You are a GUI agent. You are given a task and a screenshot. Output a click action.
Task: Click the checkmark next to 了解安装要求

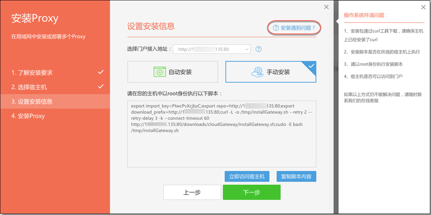pyautogui.click(x=101, y=72)
